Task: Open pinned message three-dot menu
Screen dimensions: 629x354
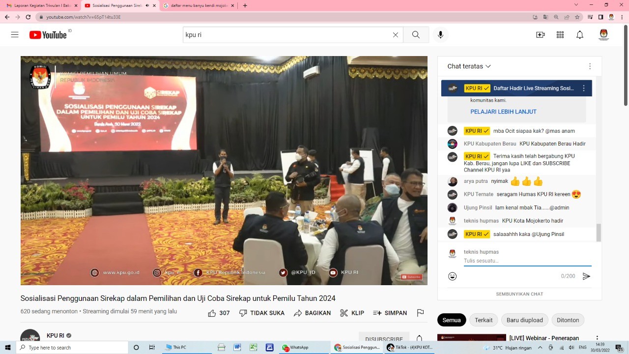Action: (x=584, y=88)
